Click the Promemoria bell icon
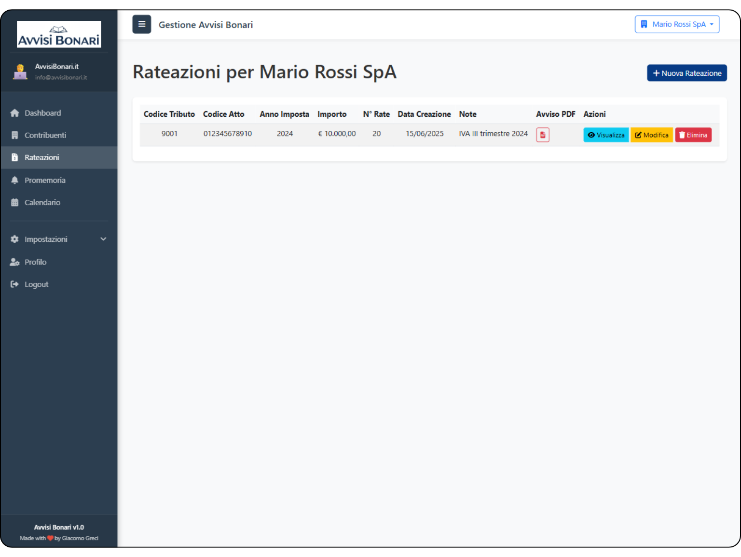The height and width of the screenshot is (557, 741). tap(15, 180)
